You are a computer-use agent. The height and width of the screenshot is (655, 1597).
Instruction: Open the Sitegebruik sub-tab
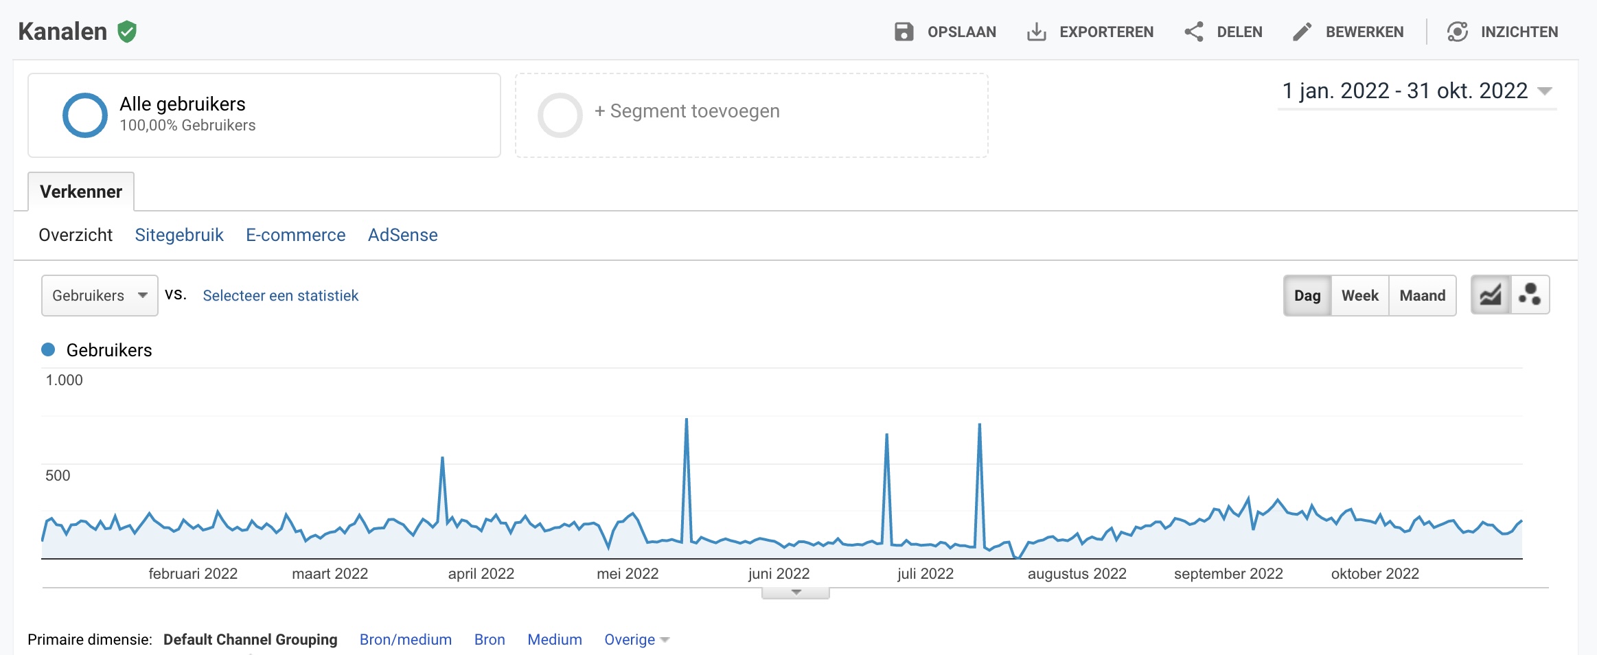[179, 235]
